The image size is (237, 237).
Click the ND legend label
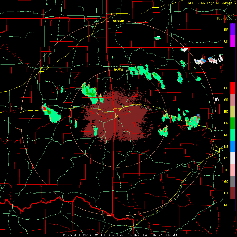pos(226,205)
